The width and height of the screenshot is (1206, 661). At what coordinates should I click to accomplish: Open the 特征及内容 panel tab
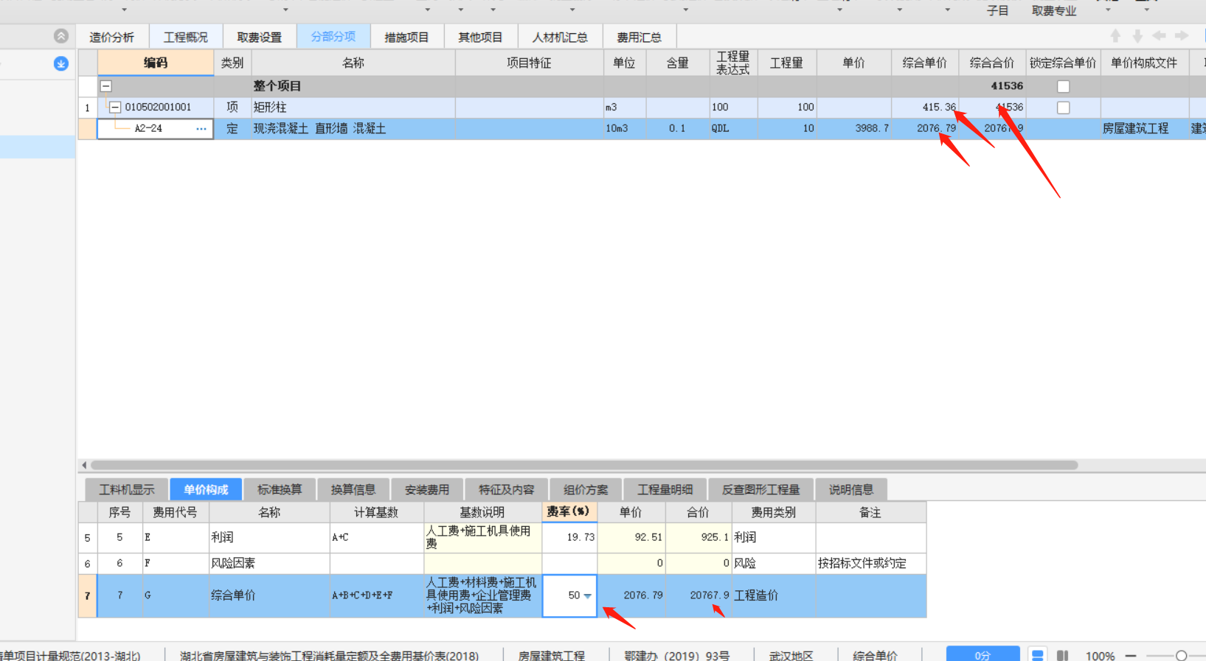(x=507, y=489)
